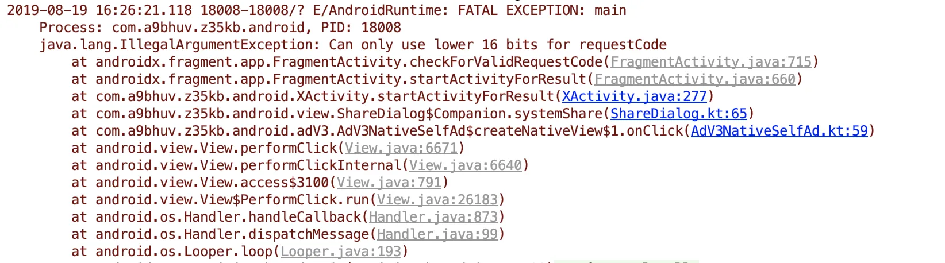The height and width of the screenshot is (263, 945).
Task: Open the Handler.java:99 link
Action: (437, 234)
